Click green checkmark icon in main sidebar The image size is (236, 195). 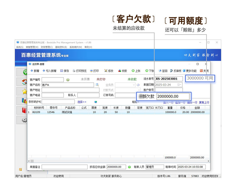pyautogui.click(x=25, y=72)
